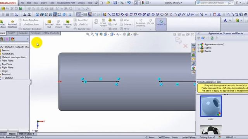248x139 pixels.
Task: Click the color appearance thumbnail
Action: (x=211, y=106)
